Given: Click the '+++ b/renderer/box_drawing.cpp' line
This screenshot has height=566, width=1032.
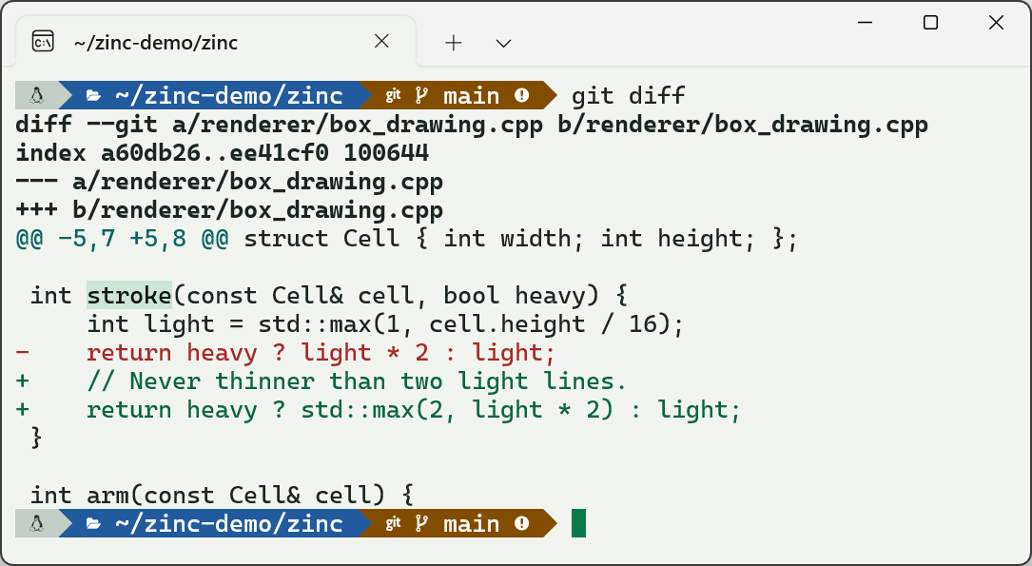Looking at the screenshot, I should click(x=229, y=210).
